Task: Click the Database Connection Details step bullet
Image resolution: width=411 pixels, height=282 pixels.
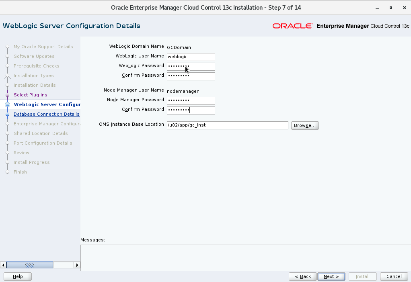Action: (x=7, y=114)
